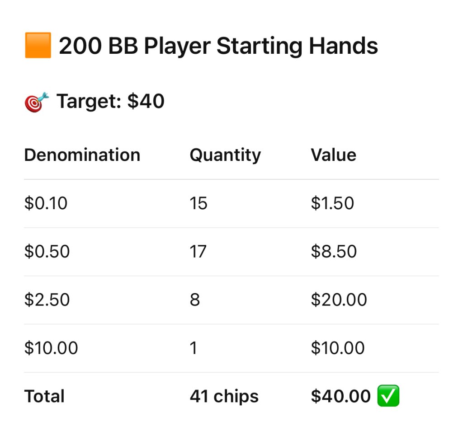
Task: Select the $0.50 denomination cell
Action: (47, 252)
